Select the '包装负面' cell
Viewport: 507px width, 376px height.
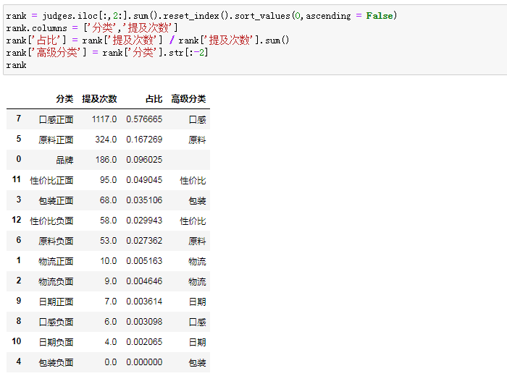[56, 363]
